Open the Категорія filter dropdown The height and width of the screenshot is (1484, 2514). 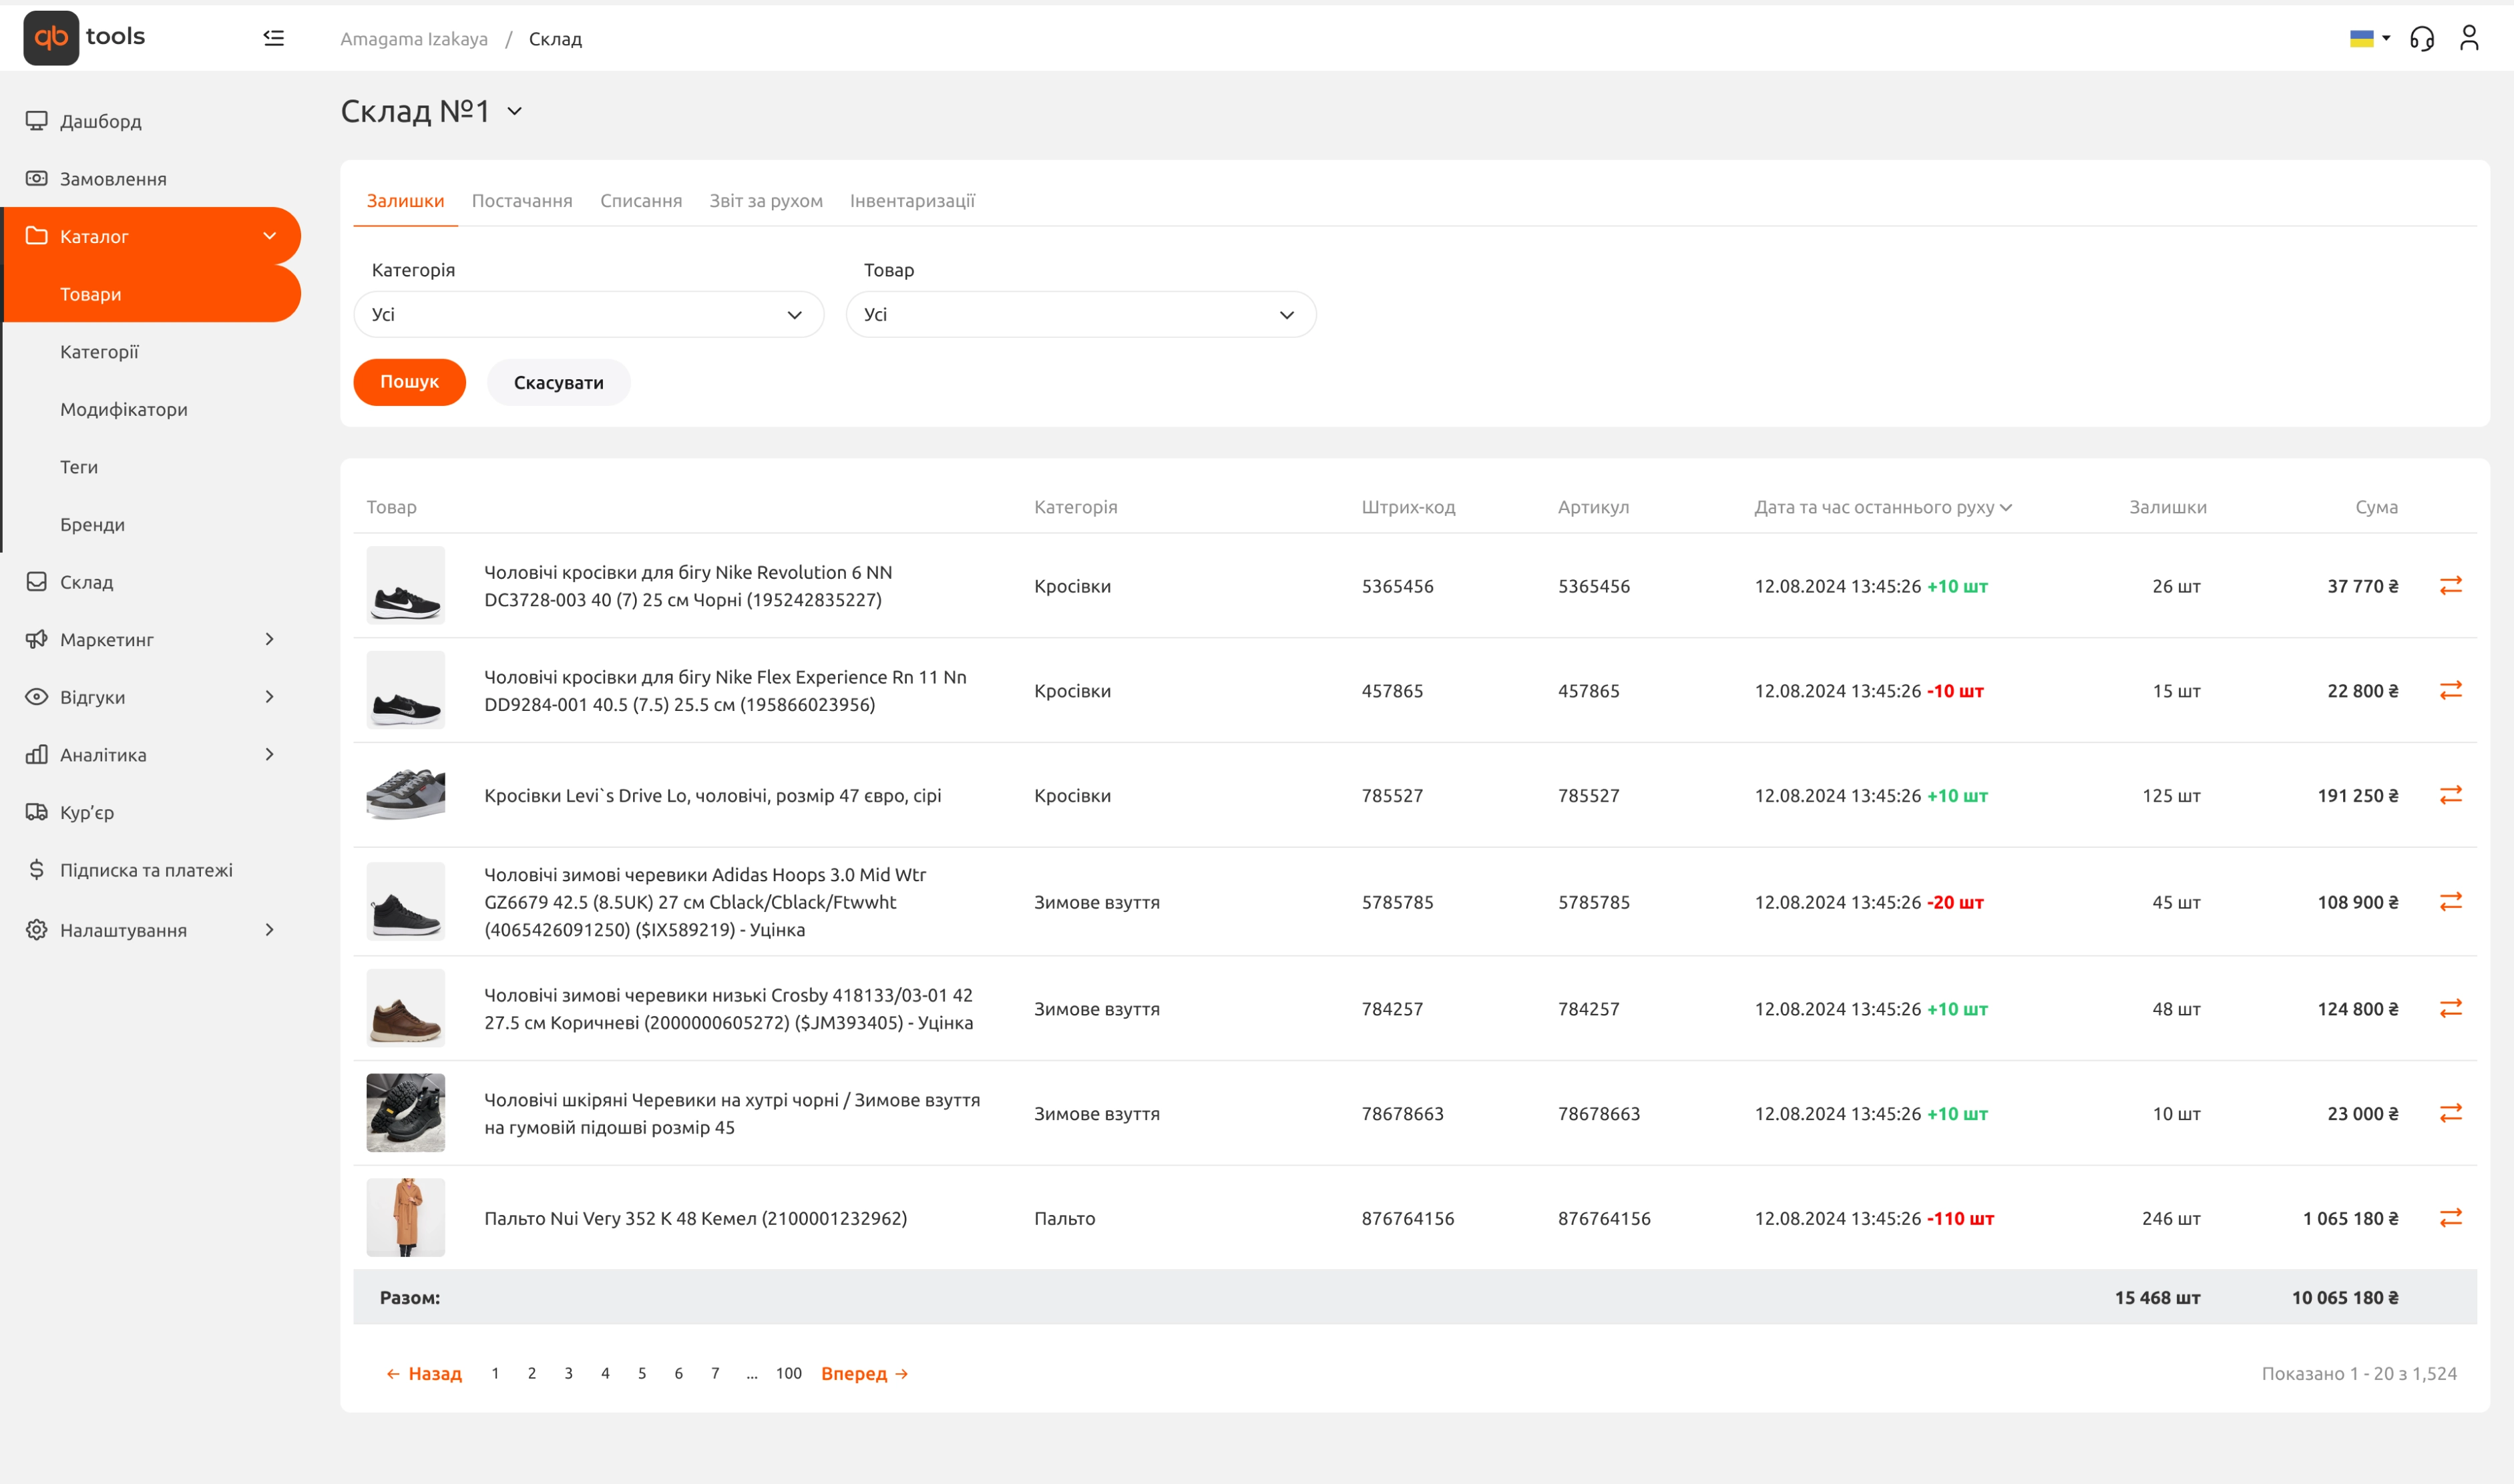coord(588,315)
